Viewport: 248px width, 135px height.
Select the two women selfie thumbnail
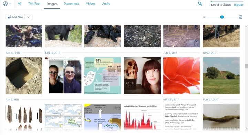63,76
